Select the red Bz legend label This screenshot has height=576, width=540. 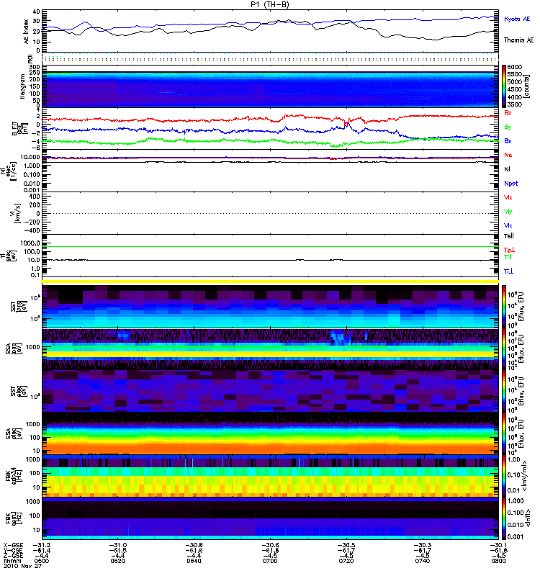(508, 112)
